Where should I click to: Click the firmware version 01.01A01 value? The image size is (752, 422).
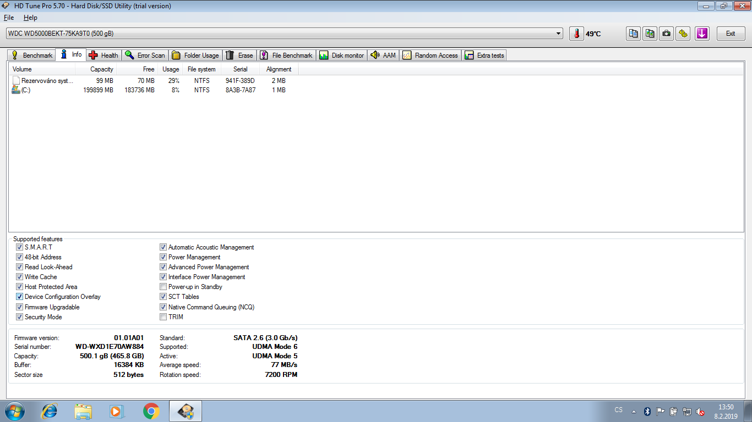click(129, 338)
